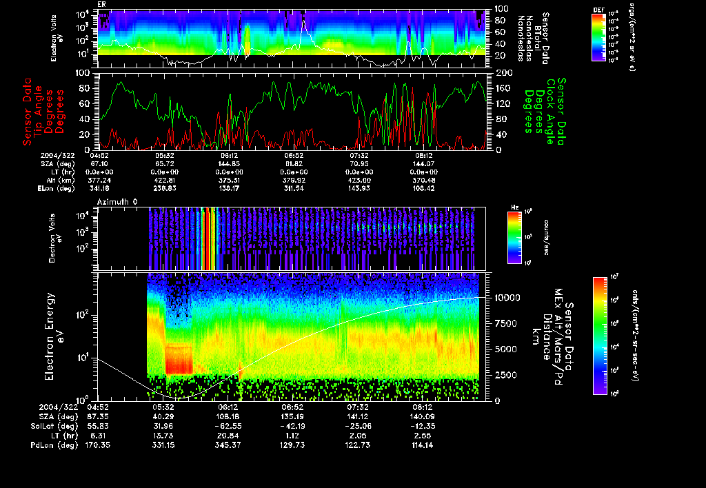
Task: Select LT value 20.84
Action: pyautogui.click(x=228, y=436)
